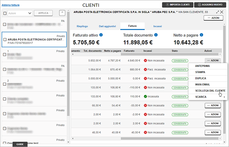This screenshot has width=229, height=147.
Task: Open the Azioni dropdown in the client list
Action: click(20, 13)
